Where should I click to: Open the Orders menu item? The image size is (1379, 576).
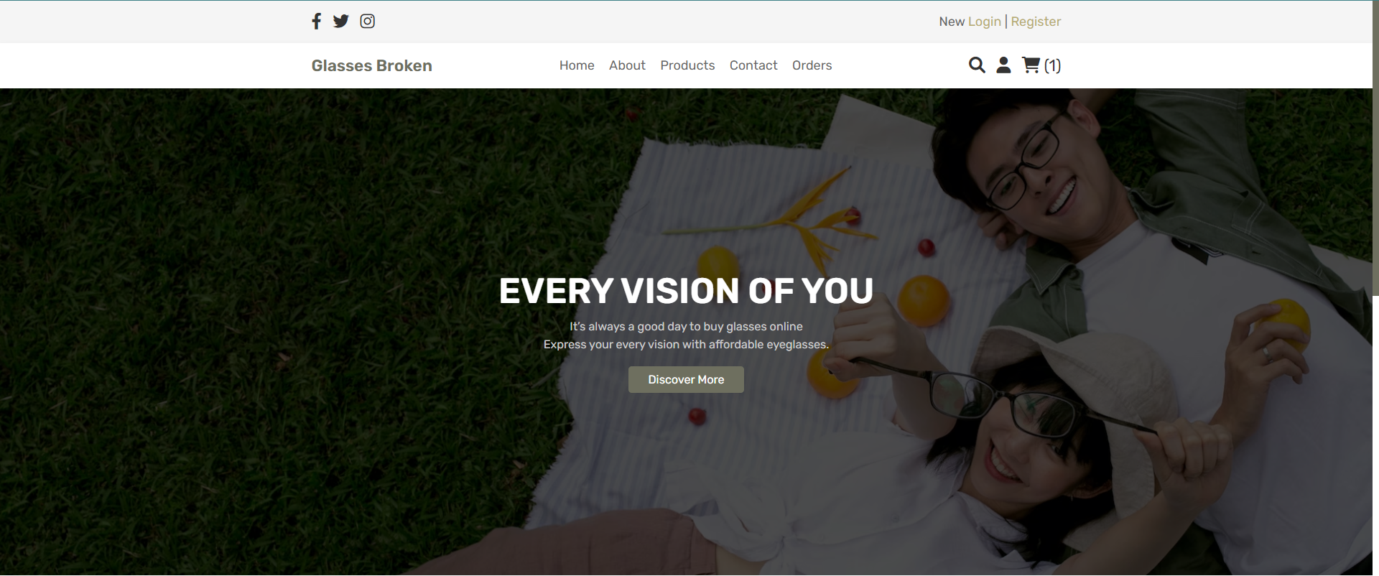(812, 65)
